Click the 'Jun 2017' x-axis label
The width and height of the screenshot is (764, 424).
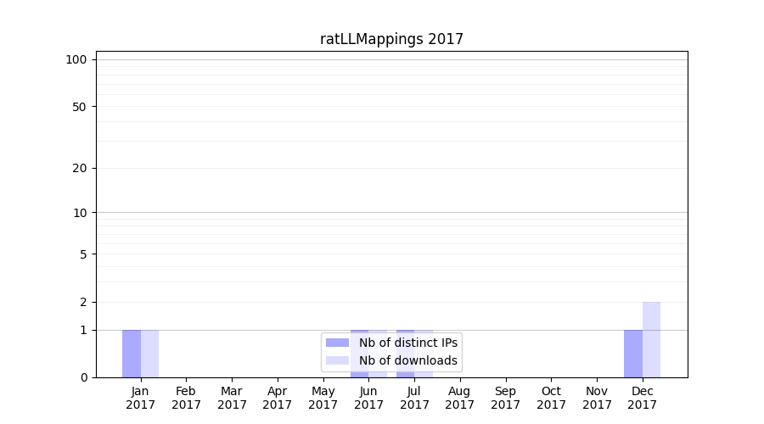(368, 398)
